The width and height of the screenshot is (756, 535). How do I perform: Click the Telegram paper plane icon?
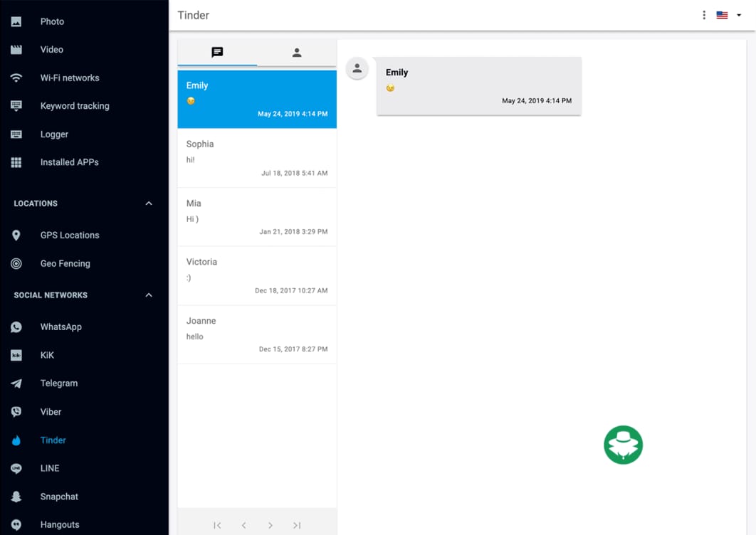point(16,383)
